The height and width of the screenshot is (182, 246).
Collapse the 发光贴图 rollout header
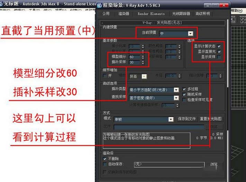[x=162, y=23]
